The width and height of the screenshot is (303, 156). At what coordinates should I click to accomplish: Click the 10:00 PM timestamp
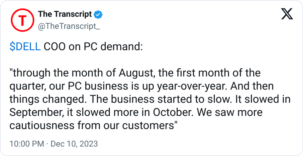click(x=26, y=144)
